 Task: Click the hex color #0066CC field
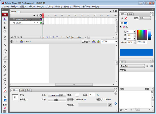[142, 42]
